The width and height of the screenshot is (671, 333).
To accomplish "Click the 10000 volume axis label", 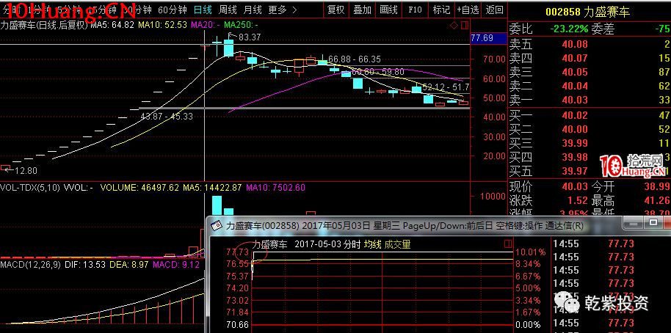I will point(492,197).
